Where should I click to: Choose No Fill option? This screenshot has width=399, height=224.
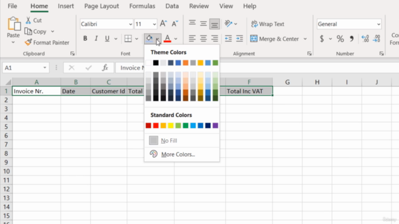tap(181, 141)
